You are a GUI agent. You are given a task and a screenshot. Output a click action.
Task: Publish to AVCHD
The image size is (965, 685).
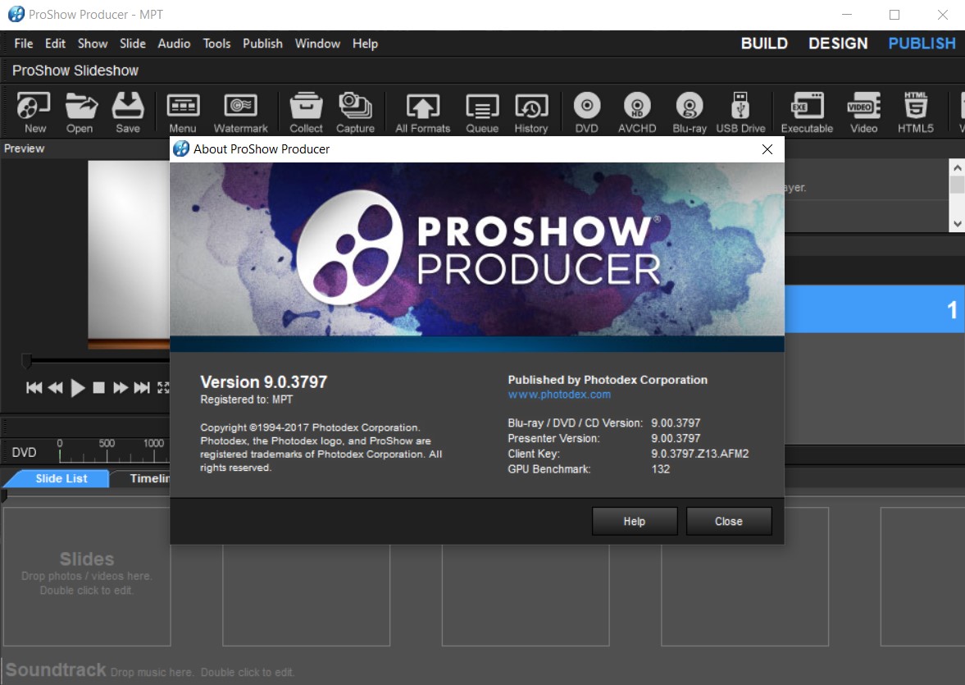(x=637, y=112)
